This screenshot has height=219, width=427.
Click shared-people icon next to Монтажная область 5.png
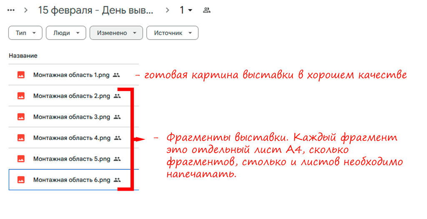(x=117, y=159)
